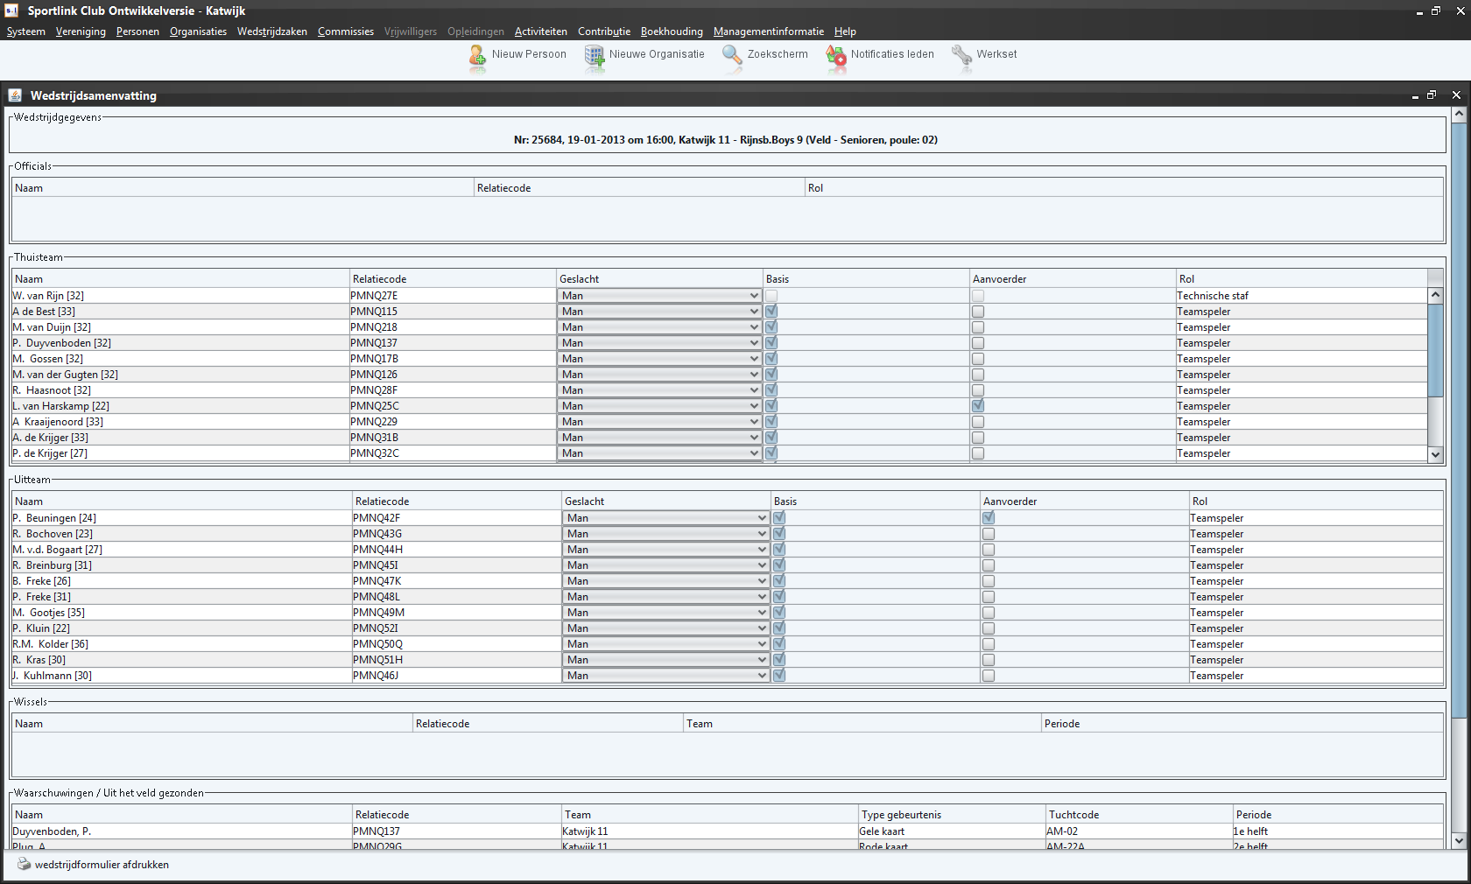Open the Boekhouding menu
Viewport: 1471px width, 884px height.
672,32
